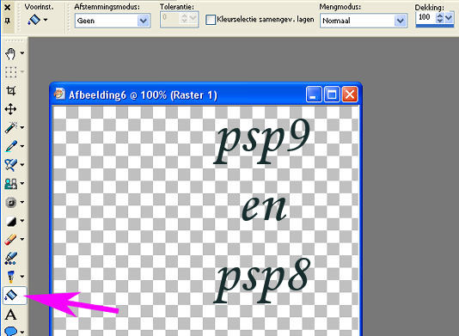Expand the Magic Wand tool flyout arrow
Viewport: 459px width, 336px height.
tap(22, 127)
